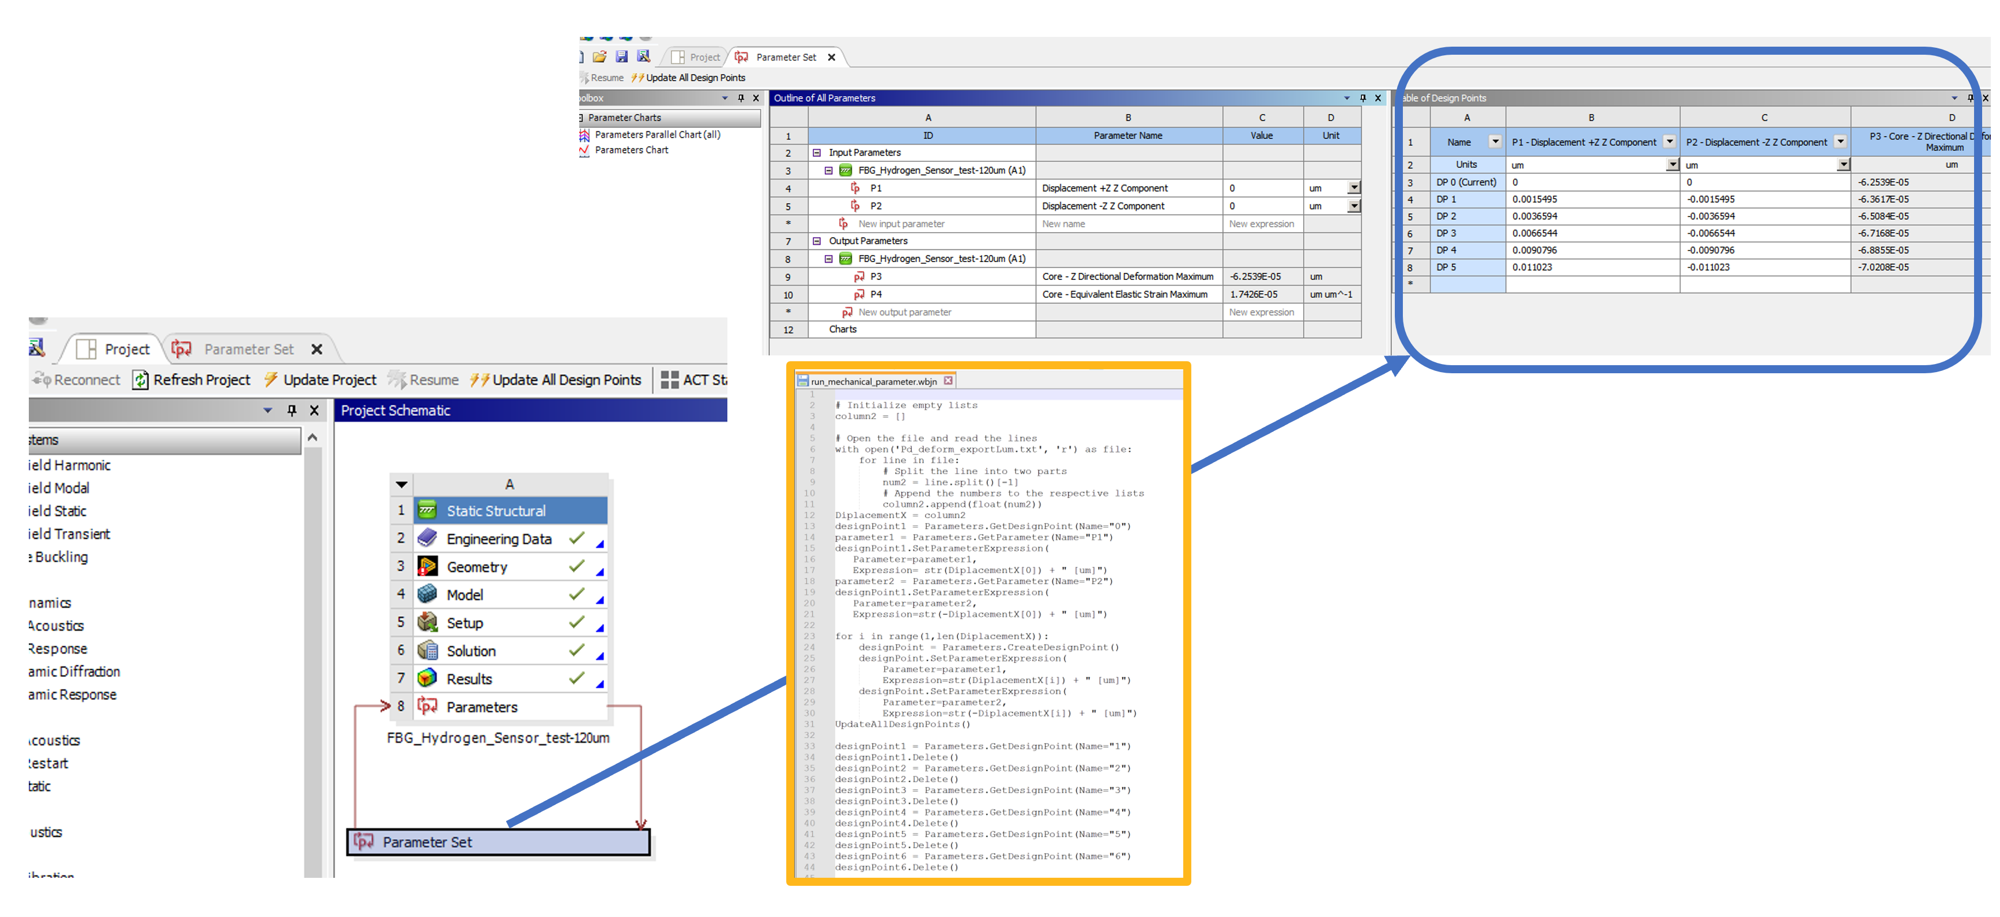The width and height of the screenshot is (2000, 917).
Task: Click Update Project button
Action: [320, 380]
